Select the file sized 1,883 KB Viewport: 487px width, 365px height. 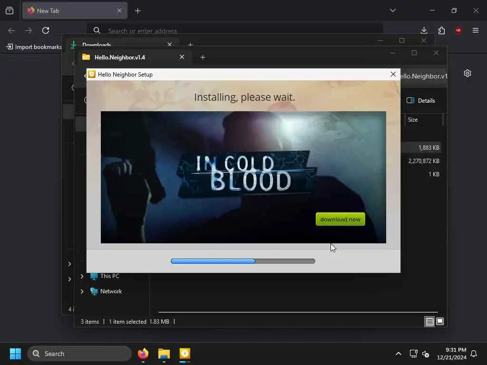429,148
